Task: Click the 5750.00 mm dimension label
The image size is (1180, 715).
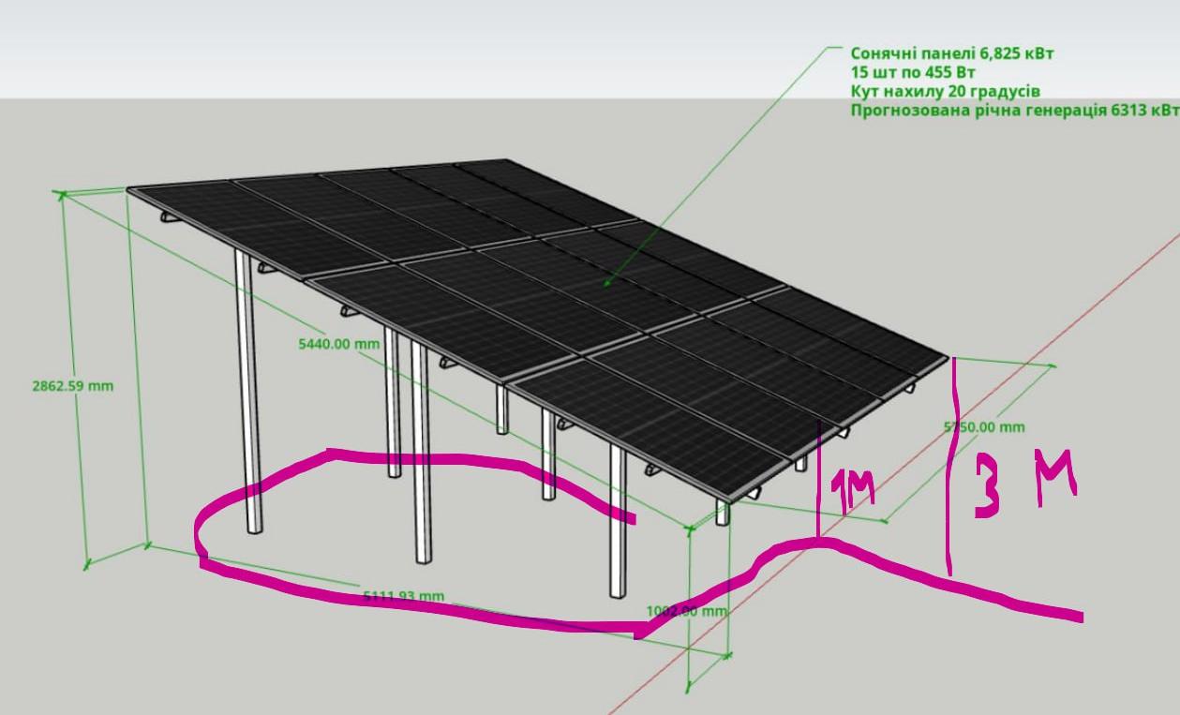Action: tap(984, 427)
